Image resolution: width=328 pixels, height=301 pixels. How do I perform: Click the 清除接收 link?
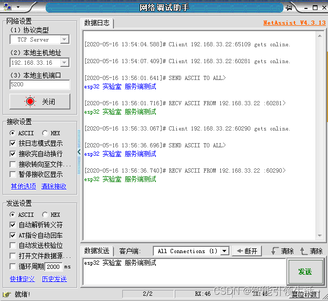(54, 186)
